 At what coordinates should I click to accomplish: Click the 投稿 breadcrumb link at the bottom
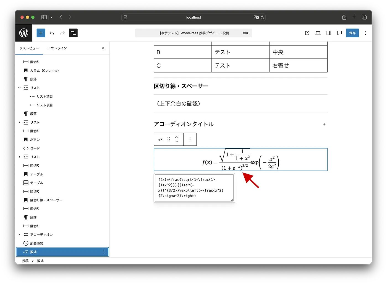pyautogui.click(x=25, y=261)
